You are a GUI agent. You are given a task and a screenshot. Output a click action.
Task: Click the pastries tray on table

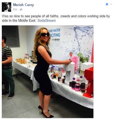[x=21, y=61]
